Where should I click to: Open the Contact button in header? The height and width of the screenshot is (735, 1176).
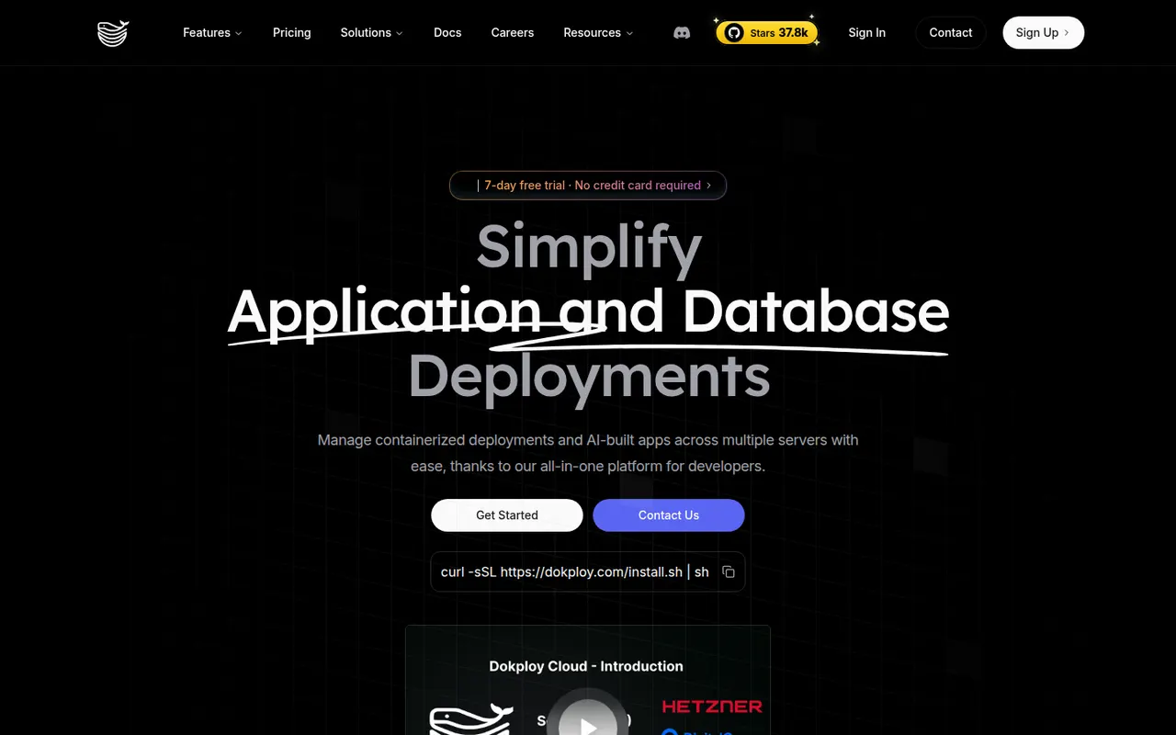[951, 33]
